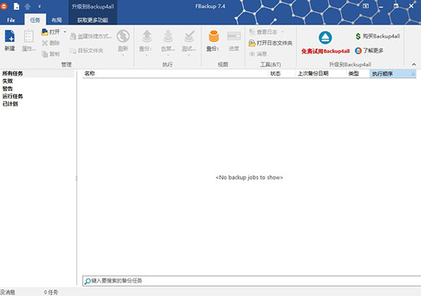Select 已计划 (Scheduled) in sidebar
This screenshot has width=421, height=296.
tap(10, 104)
